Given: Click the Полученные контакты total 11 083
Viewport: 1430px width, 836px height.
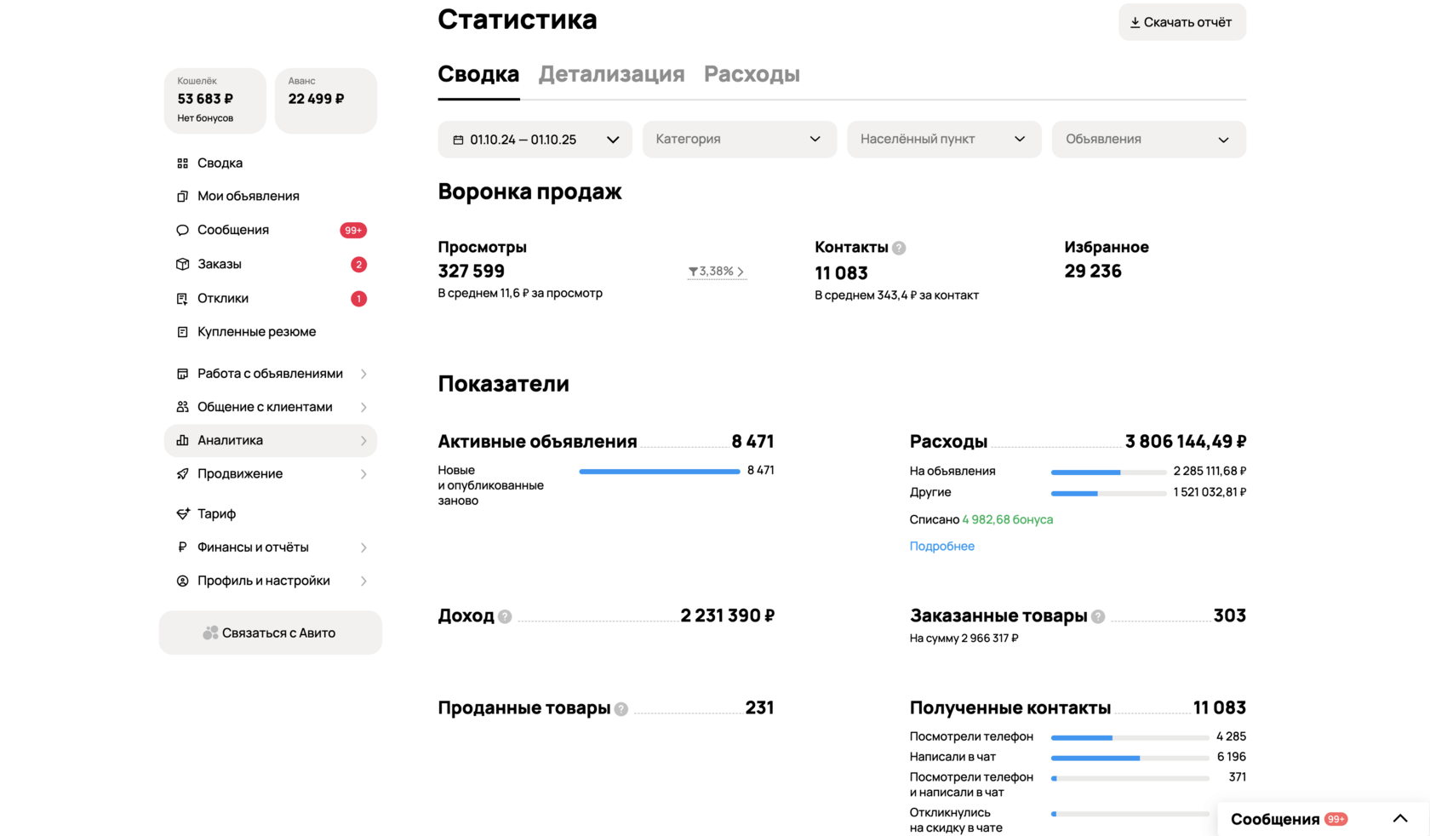Looking at the screenshot, I should [1220, 708].
